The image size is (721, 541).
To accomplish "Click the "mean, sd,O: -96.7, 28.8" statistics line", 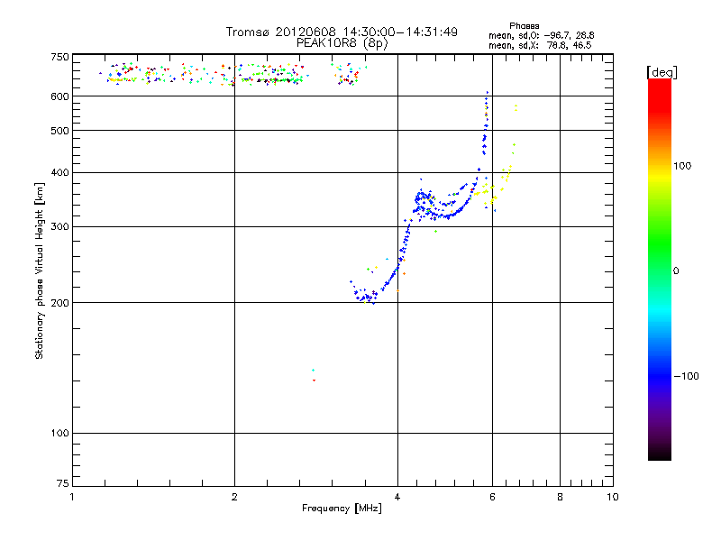I will [542, 35].
